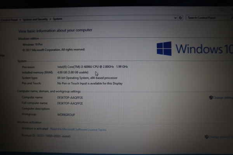Click the 'View basic information about your computer' heading

(x=55, y=31)
